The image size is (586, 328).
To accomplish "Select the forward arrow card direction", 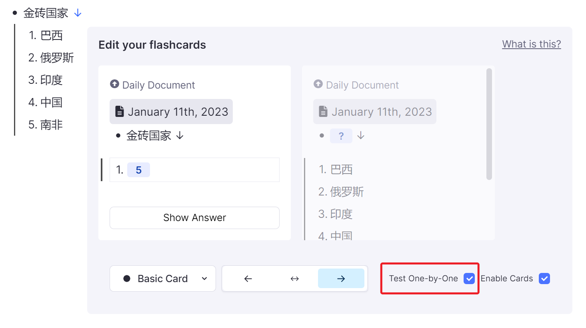I will (341, 279).
